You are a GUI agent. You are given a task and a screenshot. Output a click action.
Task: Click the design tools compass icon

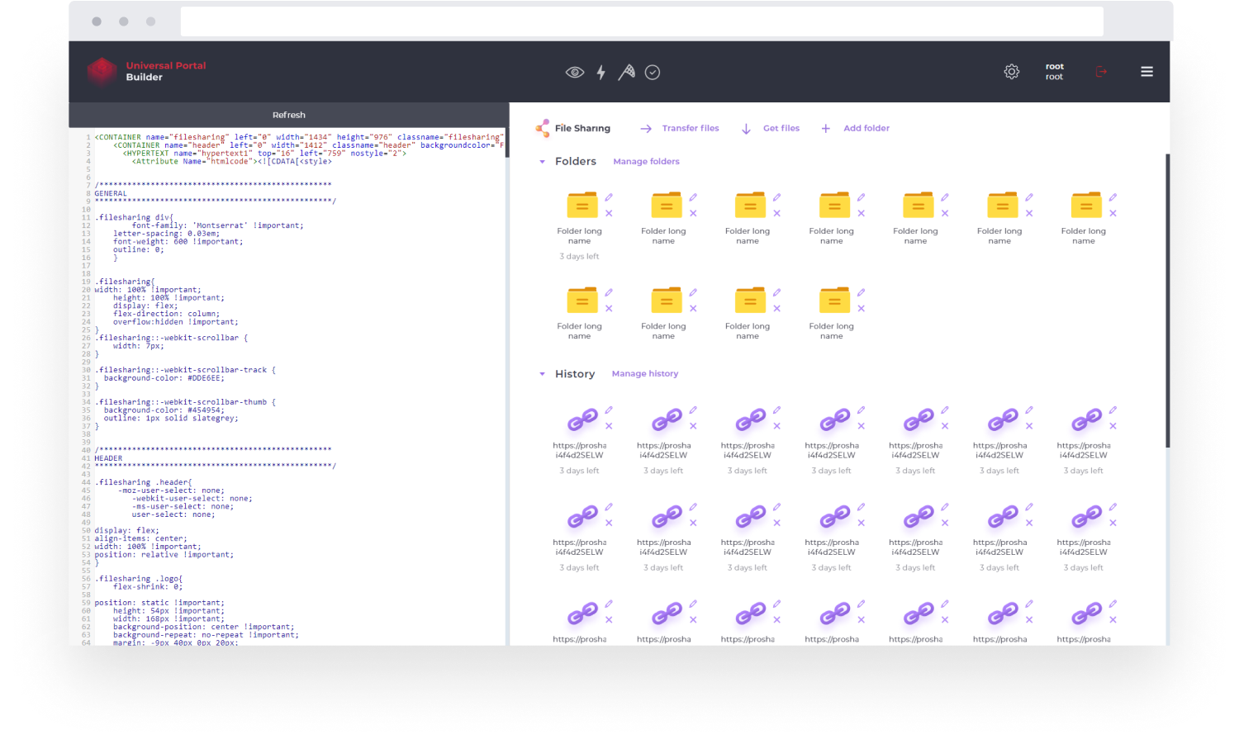click(627, 73)
